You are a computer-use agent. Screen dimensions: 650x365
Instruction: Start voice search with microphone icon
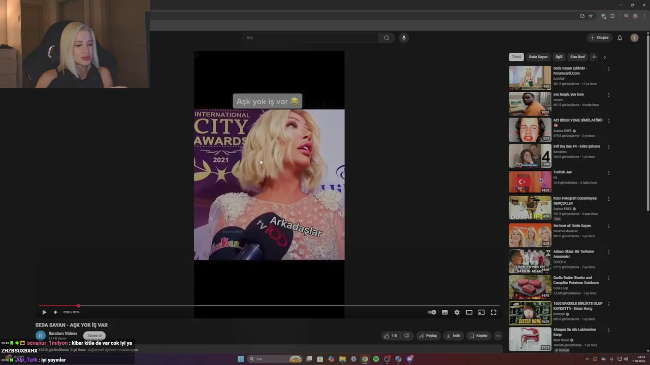coord(404,38)
